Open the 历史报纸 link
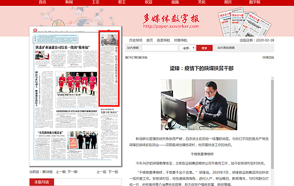Image resolution: width=294 pixels, height=186 pixels. point(136,40)
